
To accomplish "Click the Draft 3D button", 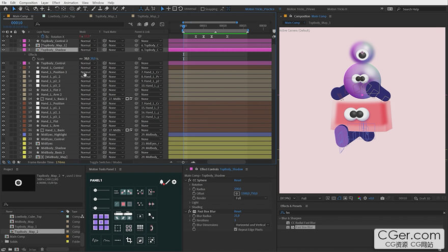I will 422,198.
